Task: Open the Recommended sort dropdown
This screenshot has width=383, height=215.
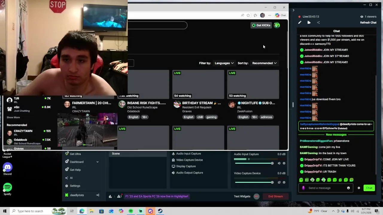Action: point(264,63)
